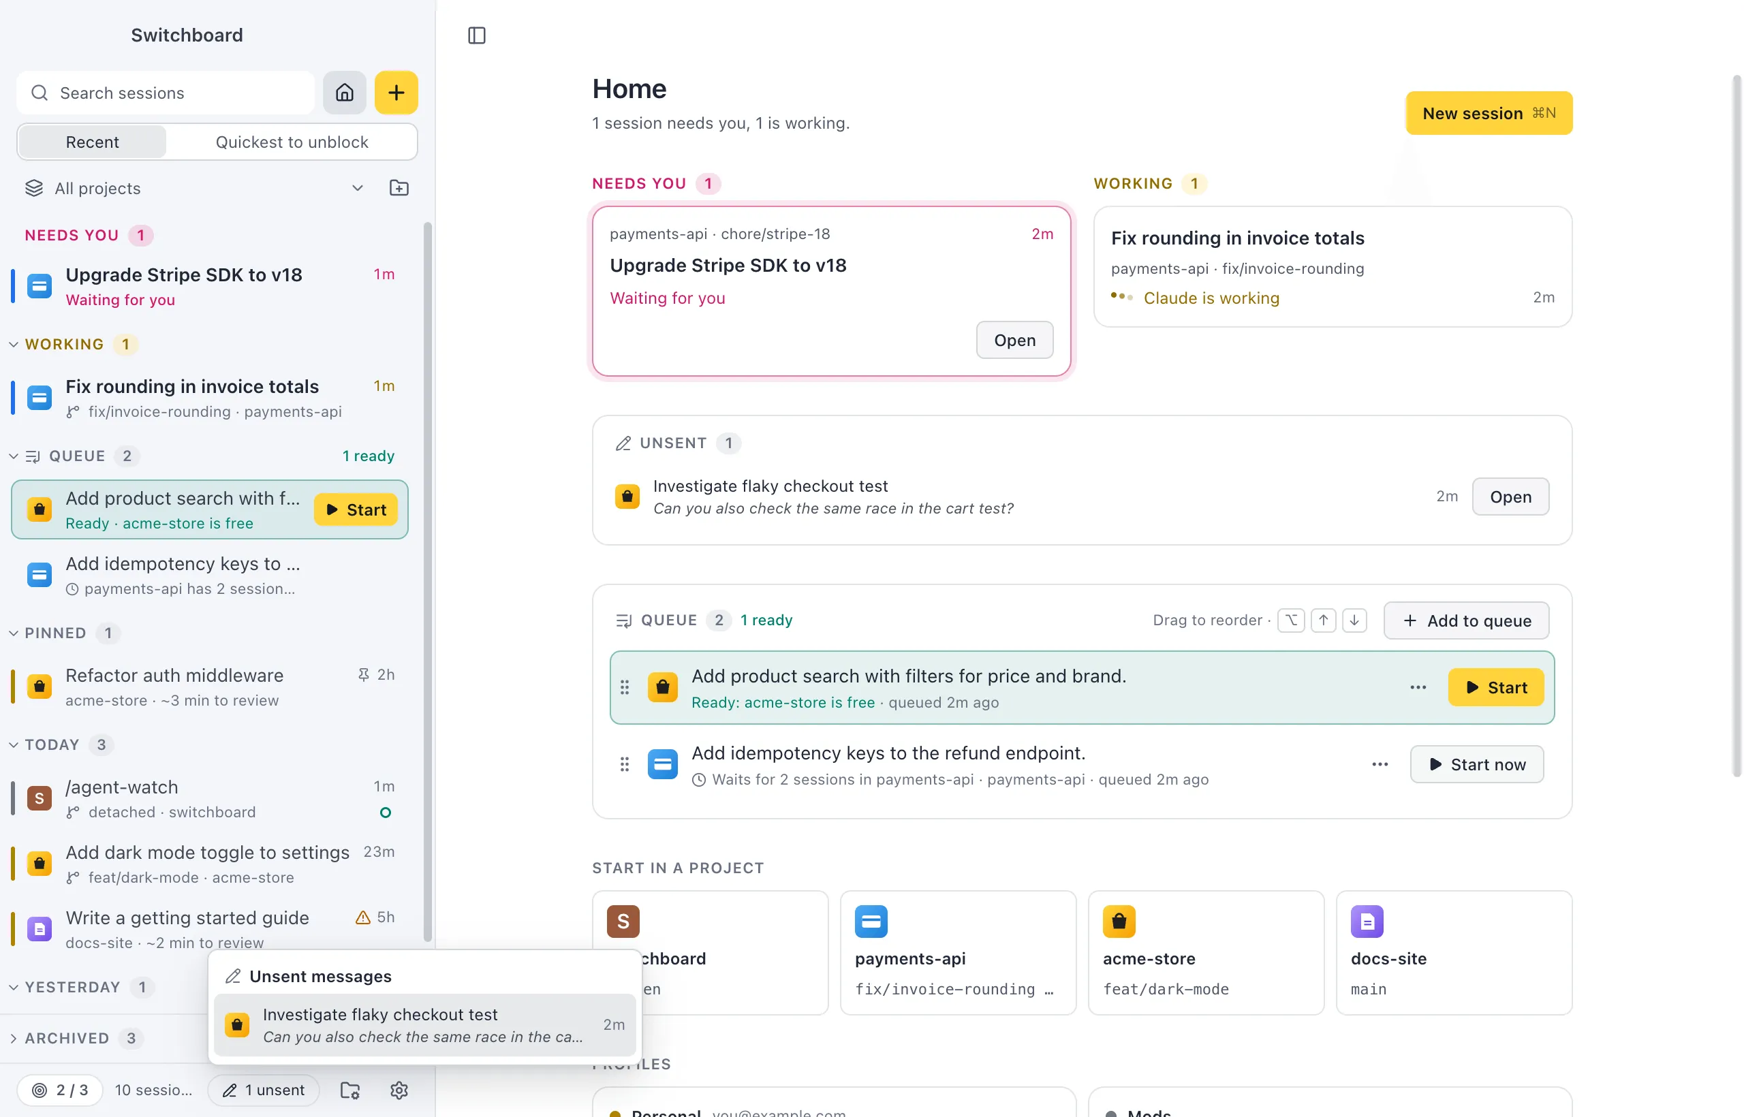This screenshot has width=1744, height=1117.
Task: Move queue item up with arrow icon
Action: [x=1323, y=620]
